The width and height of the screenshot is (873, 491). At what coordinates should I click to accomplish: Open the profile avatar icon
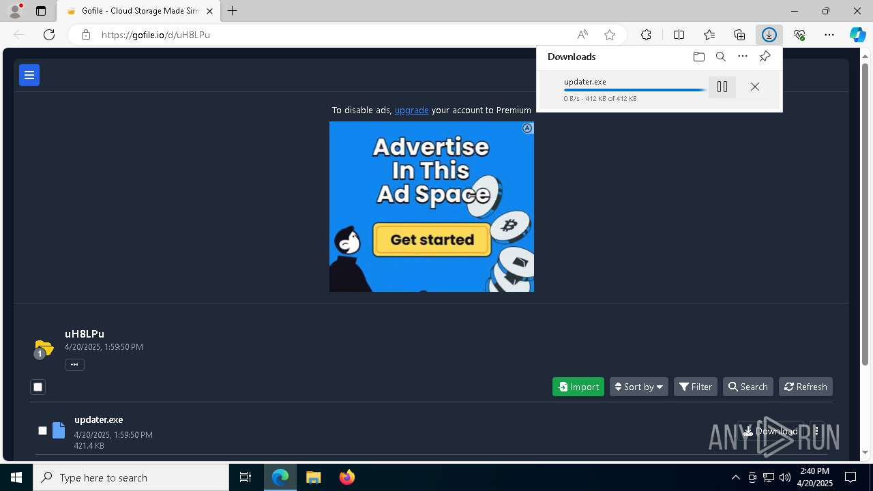coord(15,11)
